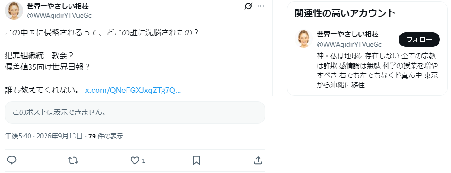
Task: Select the このポストは表示できません quoted post box
Action: (x=134, y=112)
